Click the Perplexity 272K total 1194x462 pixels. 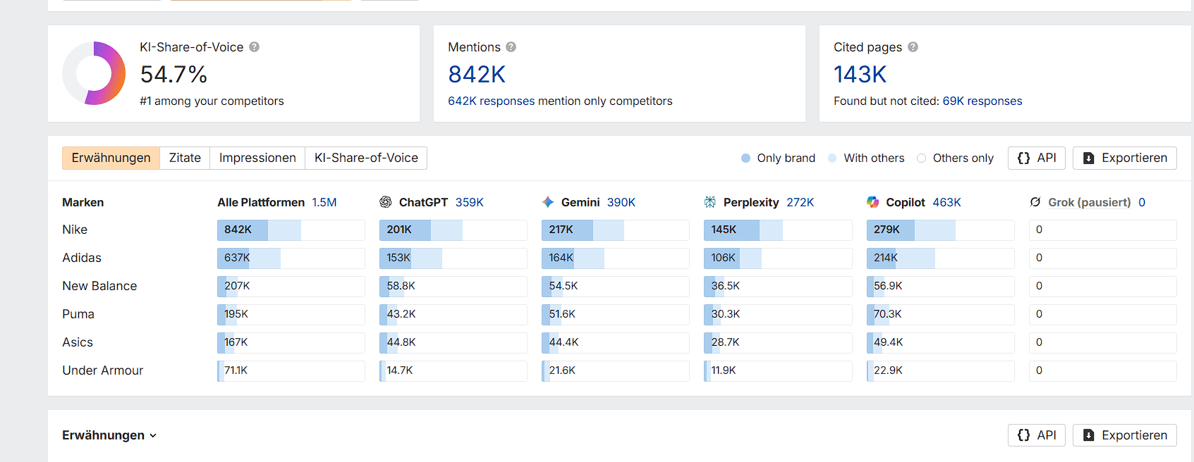800,202
